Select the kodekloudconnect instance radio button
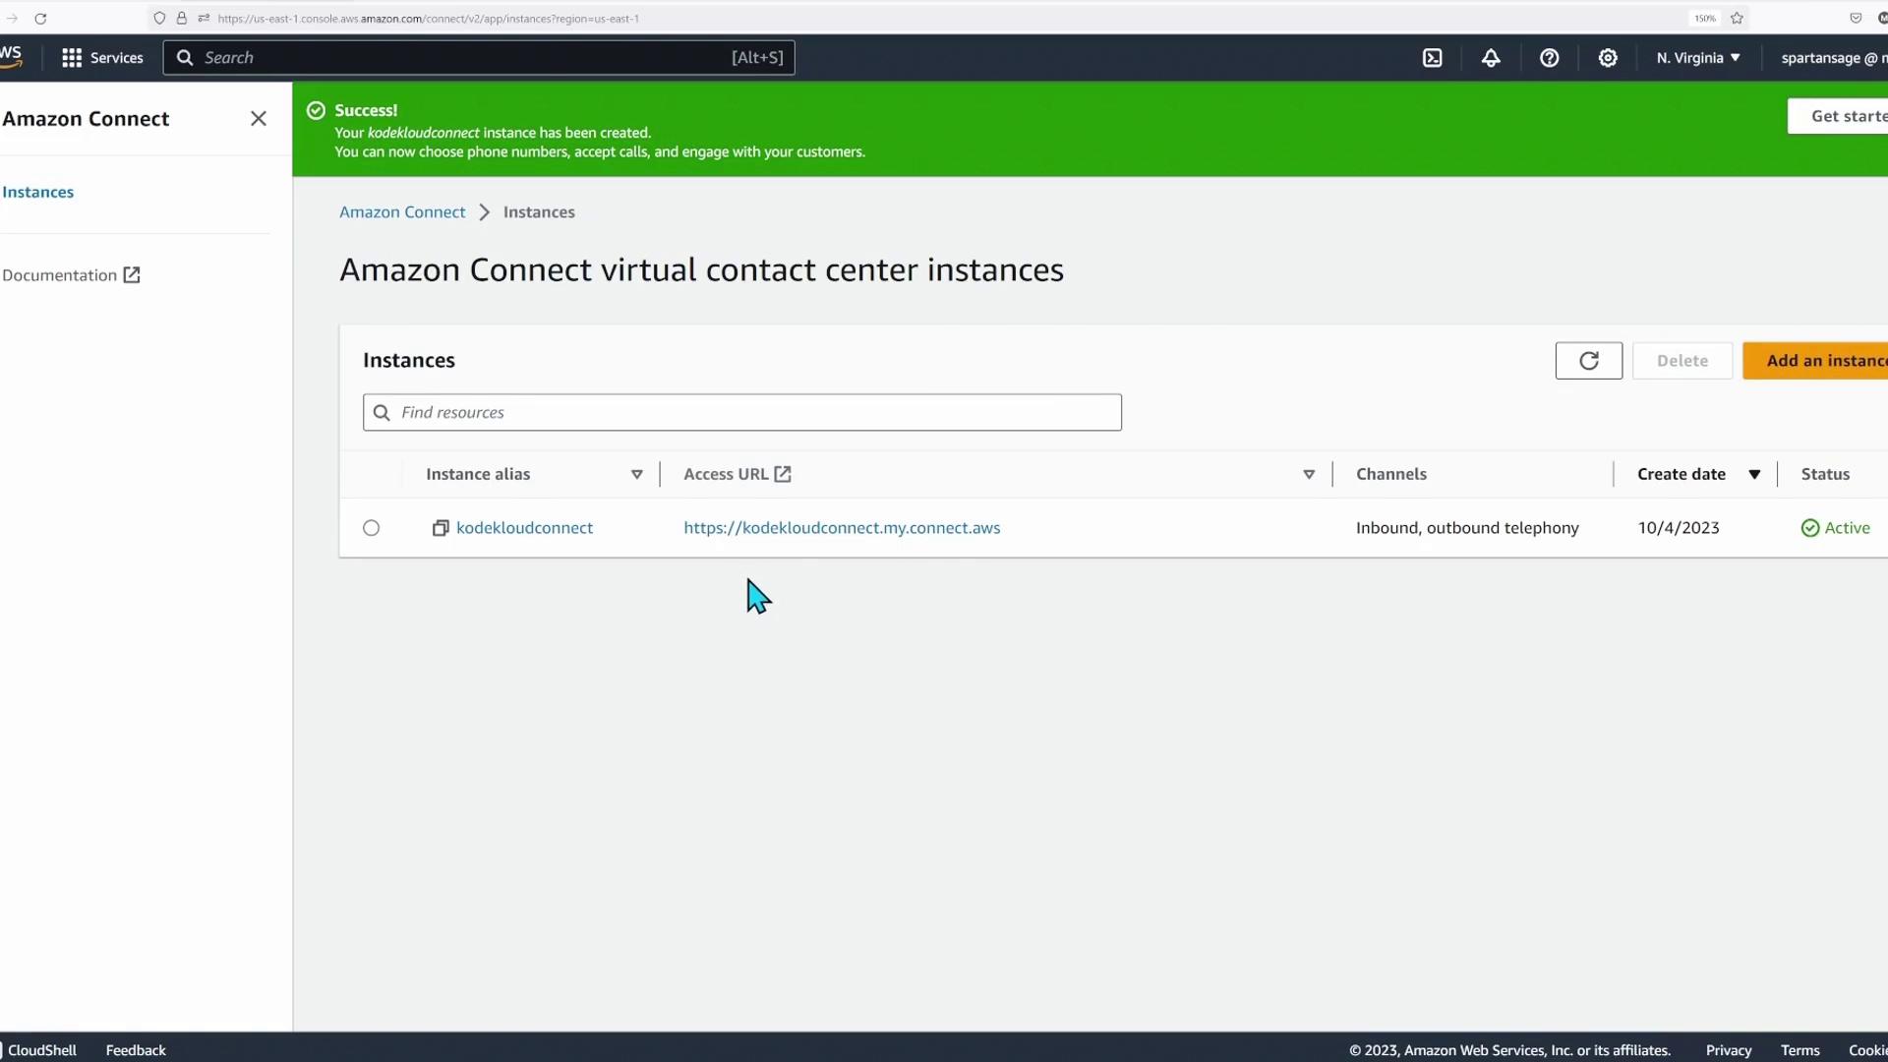The width and height of the screenshot is (1888, 1062). (371, 528)
